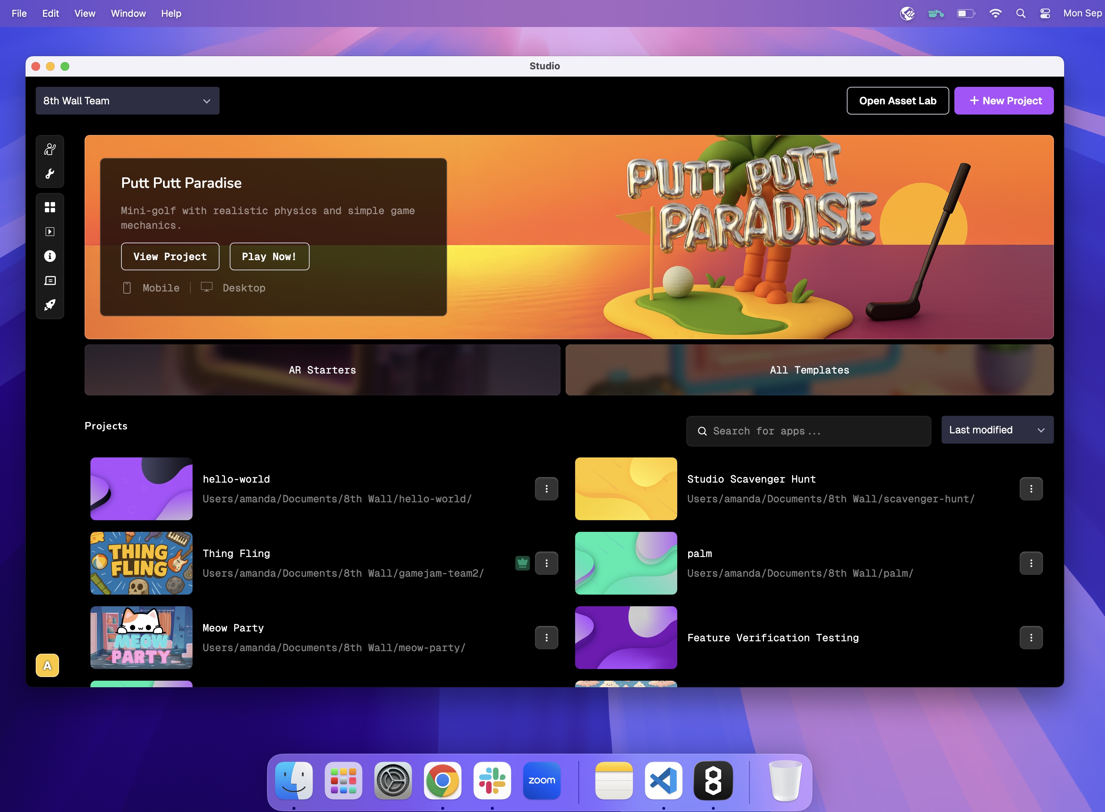This screenshot has height=812, width=1105.
Task: Click the Search for apps field
Action: 808,431
